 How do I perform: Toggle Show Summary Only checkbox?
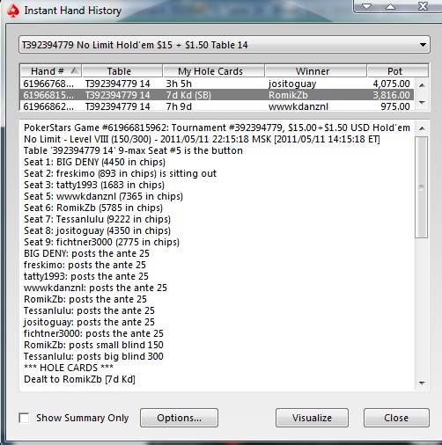[24, 418]
